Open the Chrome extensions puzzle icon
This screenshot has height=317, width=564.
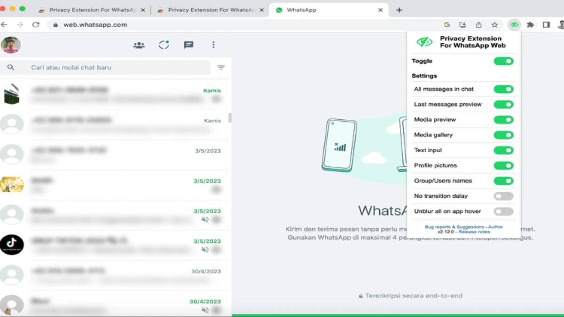(530, 25)
